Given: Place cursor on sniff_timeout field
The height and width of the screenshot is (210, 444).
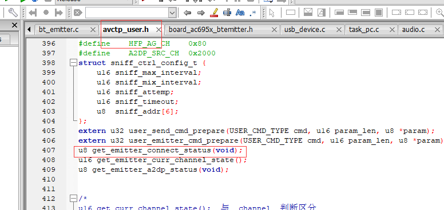Looking at the screenshot, I should [144, 102].
